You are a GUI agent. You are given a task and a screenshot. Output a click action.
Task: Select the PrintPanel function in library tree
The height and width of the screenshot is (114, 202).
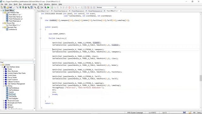(x=12, y=94)
